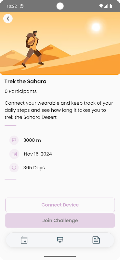This screenshot has width=120, height=260.
Task: Click the Join Challenge button
Action: coord(60,220)
